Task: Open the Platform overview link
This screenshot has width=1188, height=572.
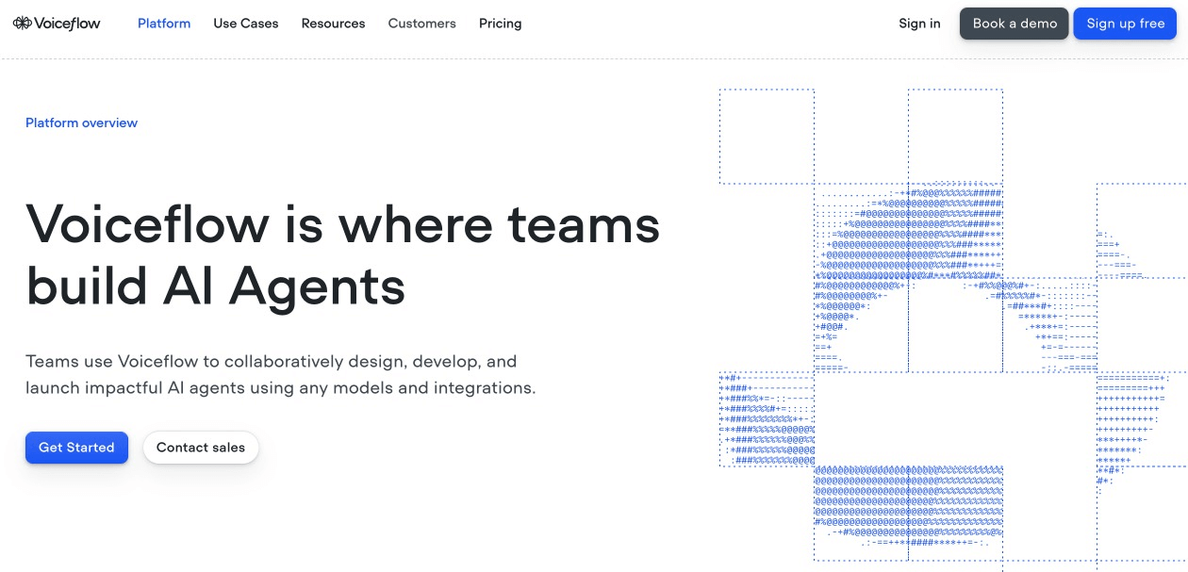Action: (81, 123)
